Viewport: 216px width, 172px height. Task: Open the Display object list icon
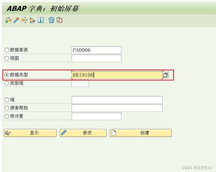point(32,20)
